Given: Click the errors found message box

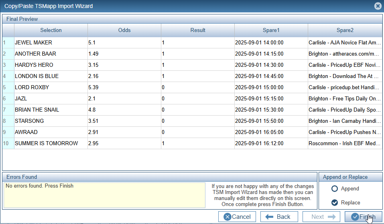Looking at the screenshot, I should tap(104, 195).
